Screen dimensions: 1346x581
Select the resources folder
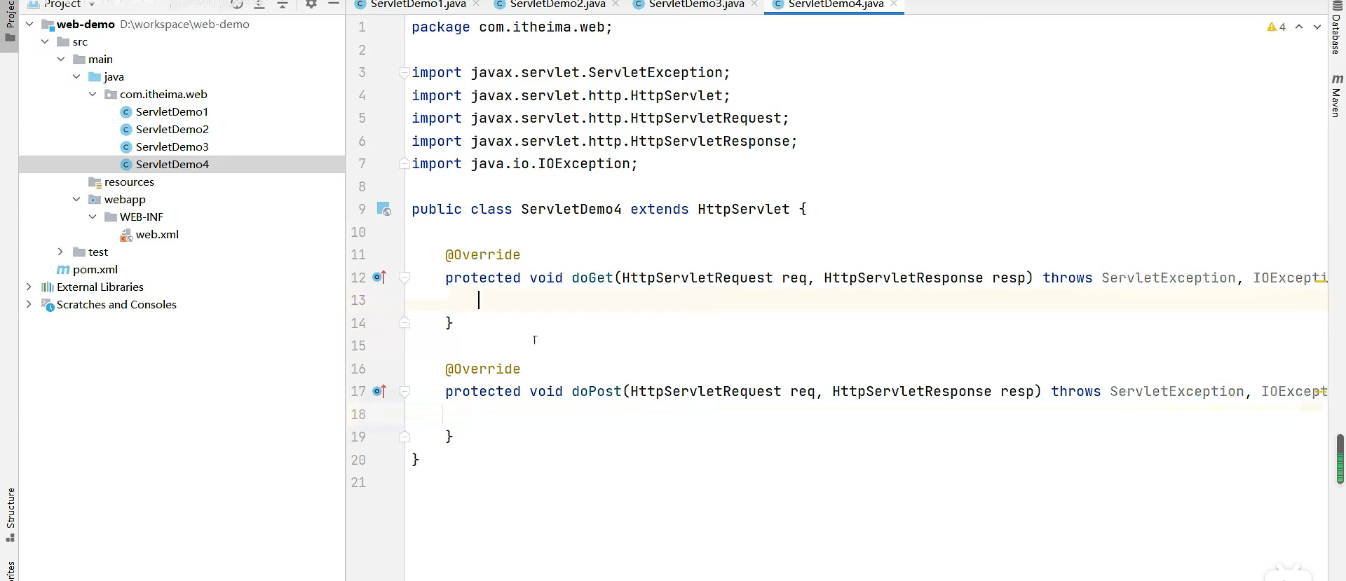coord(121,182)
